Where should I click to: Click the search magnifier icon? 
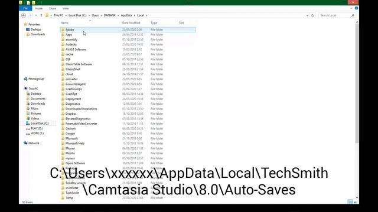tap(353, 15)
